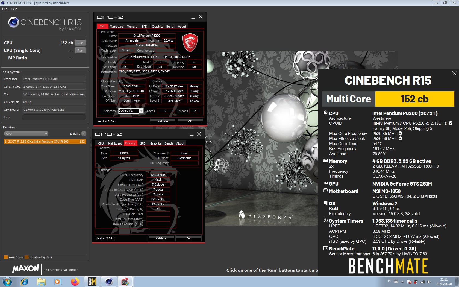This screenshot has height=287, width=459.
Task: Click the Cinebench title bar app icon
Action: [3, 3]
